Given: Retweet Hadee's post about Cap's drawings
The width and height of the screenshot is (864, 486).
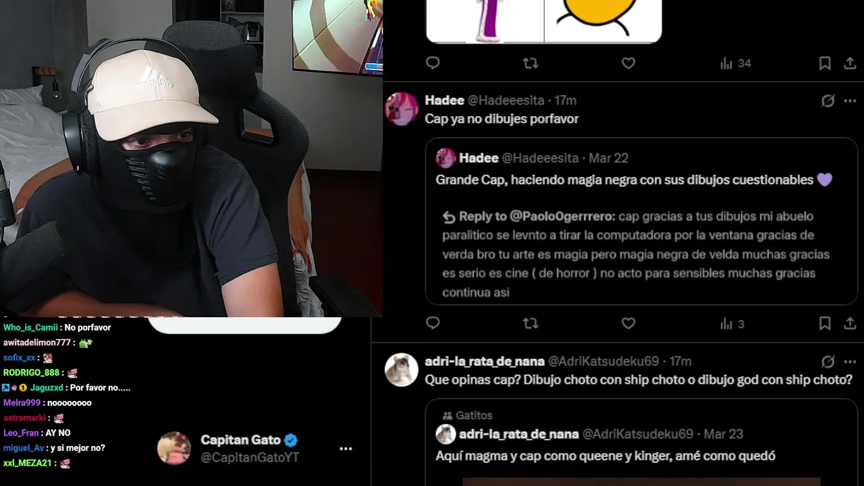Looking at the screenshot, I should 531,323.
